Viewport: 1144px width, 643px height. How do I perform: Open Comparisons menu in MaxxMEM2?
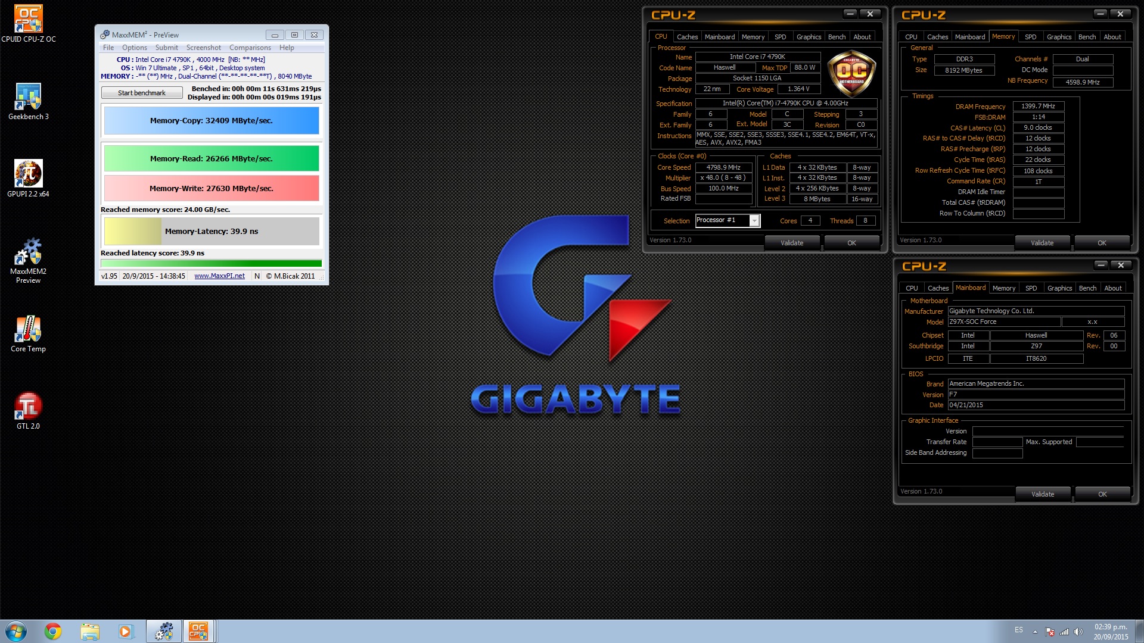[250, 48]
